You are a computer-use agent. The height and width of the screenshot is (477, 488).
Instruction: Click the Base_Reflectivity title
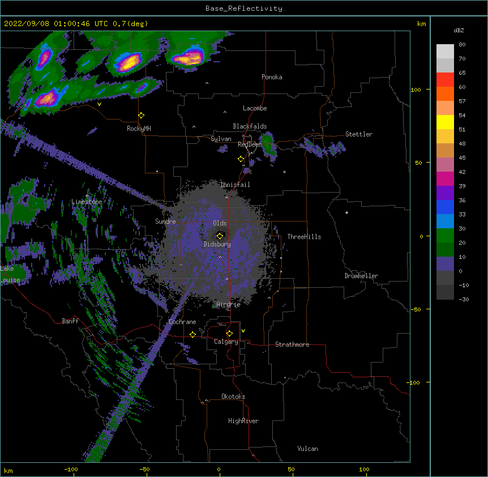tap(244, 8)
